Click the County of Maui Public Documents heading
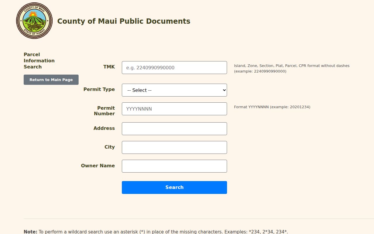The height and width of the screenshot is (234, 374). 124,21
